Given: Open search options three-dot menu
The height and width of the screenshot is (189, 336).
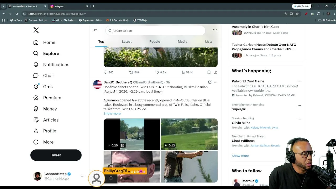Looking at the screenshot, I should pos(215,30).
